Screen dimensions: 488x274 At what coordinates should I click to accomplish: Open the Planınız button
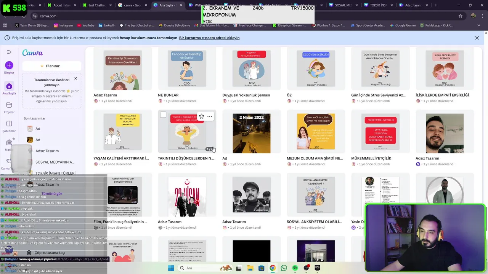tap(52, 66)
